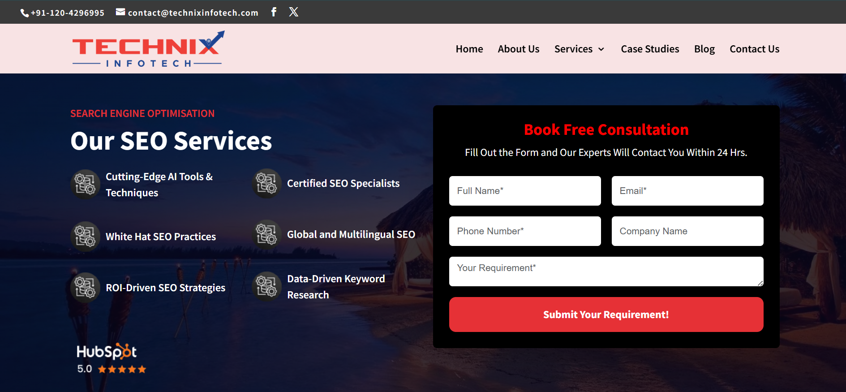The height and width of the screenshot is (392, 846).
Task: Click the icon beside Global and Multilingual SEO
Action: pyautogui.click(x=266, y=234)
